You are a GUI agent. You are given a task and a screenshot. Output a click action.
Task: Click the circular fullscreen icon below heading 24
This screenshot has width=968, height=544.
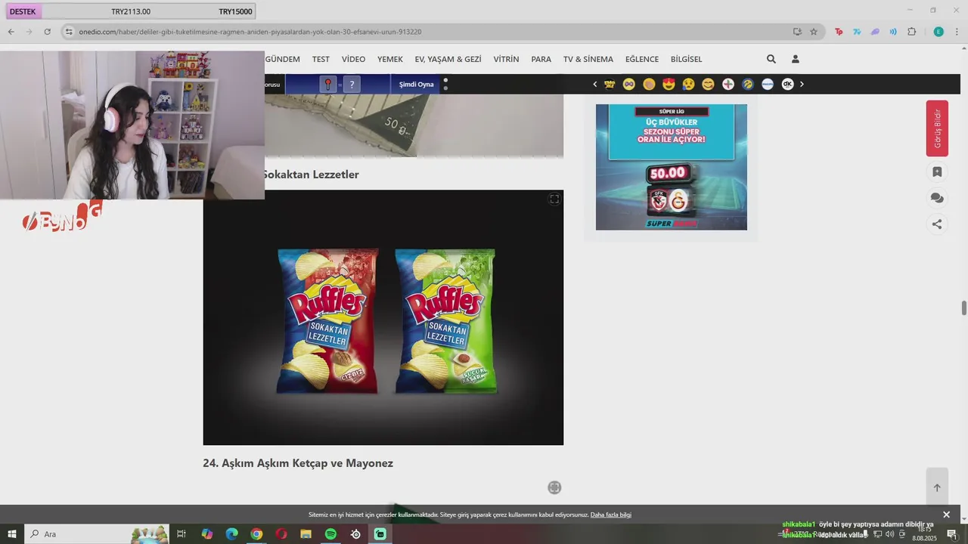pyautogui.click(x=554, y=487)
